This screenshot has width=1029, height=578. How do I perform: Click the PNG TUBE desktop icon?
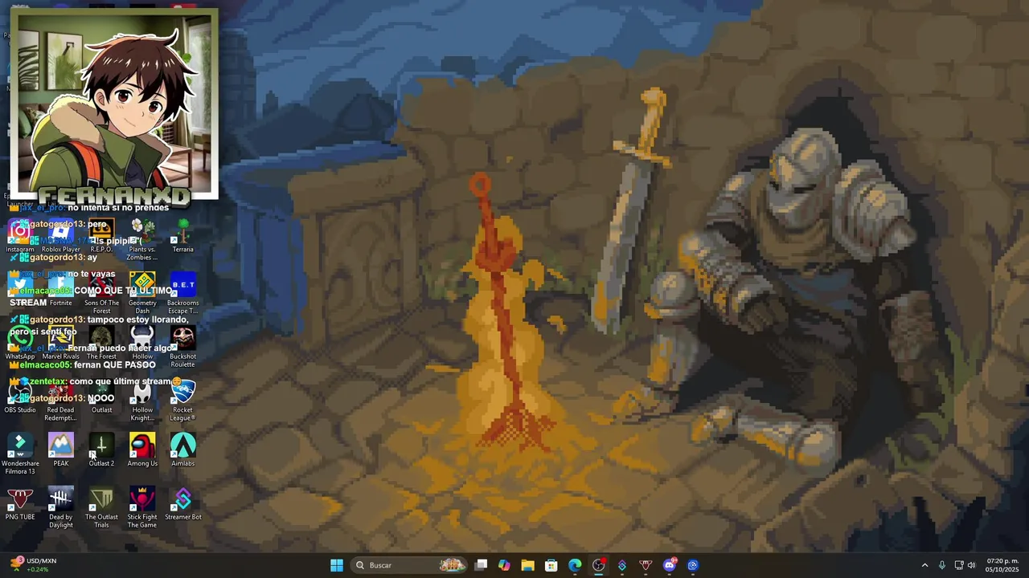20,504
